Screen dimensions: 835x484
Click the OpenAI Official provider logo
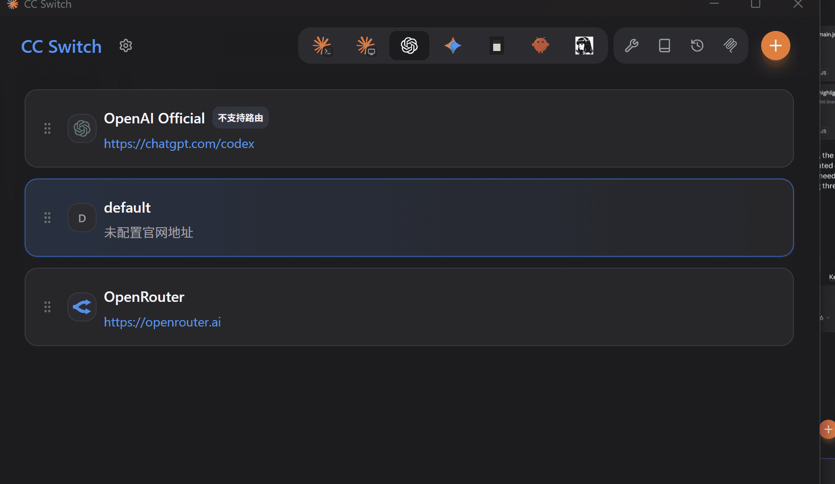(x=82, y=128)
